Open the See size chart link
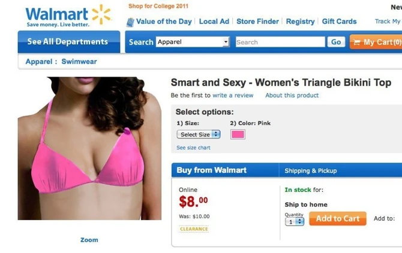Screen dimensions: 402x253 pyautogui.click(x=193, y=148)
